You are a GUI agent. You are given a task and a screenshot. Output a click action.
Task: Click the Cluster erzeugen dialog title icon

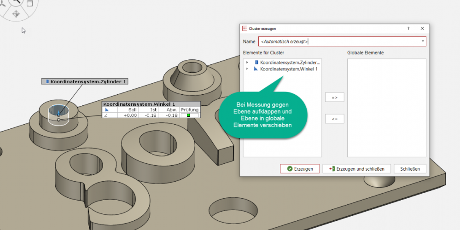245,29
